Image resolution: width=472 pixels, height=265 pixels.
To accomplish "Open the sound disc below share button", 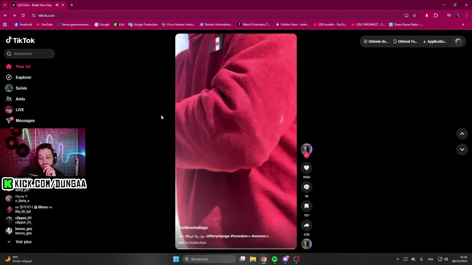I will pyautogui.click(x=306, y=244).
